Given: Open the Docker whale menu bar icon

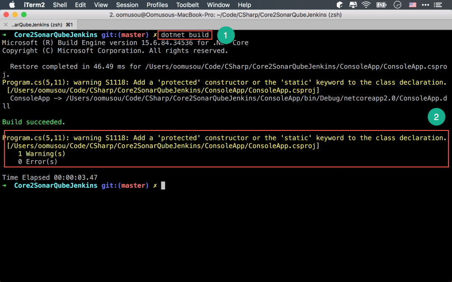Looking at the screenshot, I should click(339, 5).
